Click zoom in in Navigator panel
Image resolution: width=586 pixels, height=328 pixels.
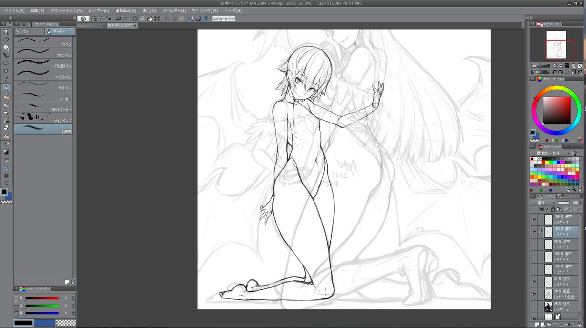(x=561, y=66)
